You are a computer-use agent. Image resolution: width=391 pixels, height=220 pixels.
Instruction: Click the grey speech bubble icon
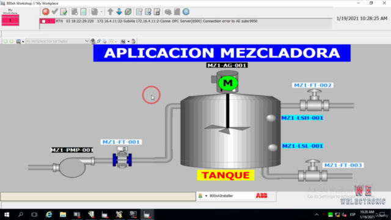[168, 12]
